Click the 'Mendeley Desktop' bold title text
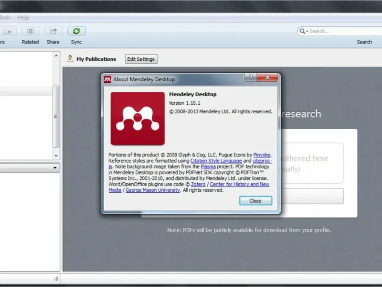382x287 pixels. click(193, 94)
